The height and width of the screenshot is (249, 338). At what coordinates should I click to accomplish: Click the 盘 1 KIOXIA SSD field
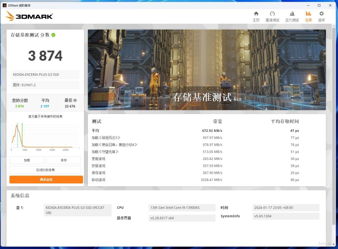[77, 210]
